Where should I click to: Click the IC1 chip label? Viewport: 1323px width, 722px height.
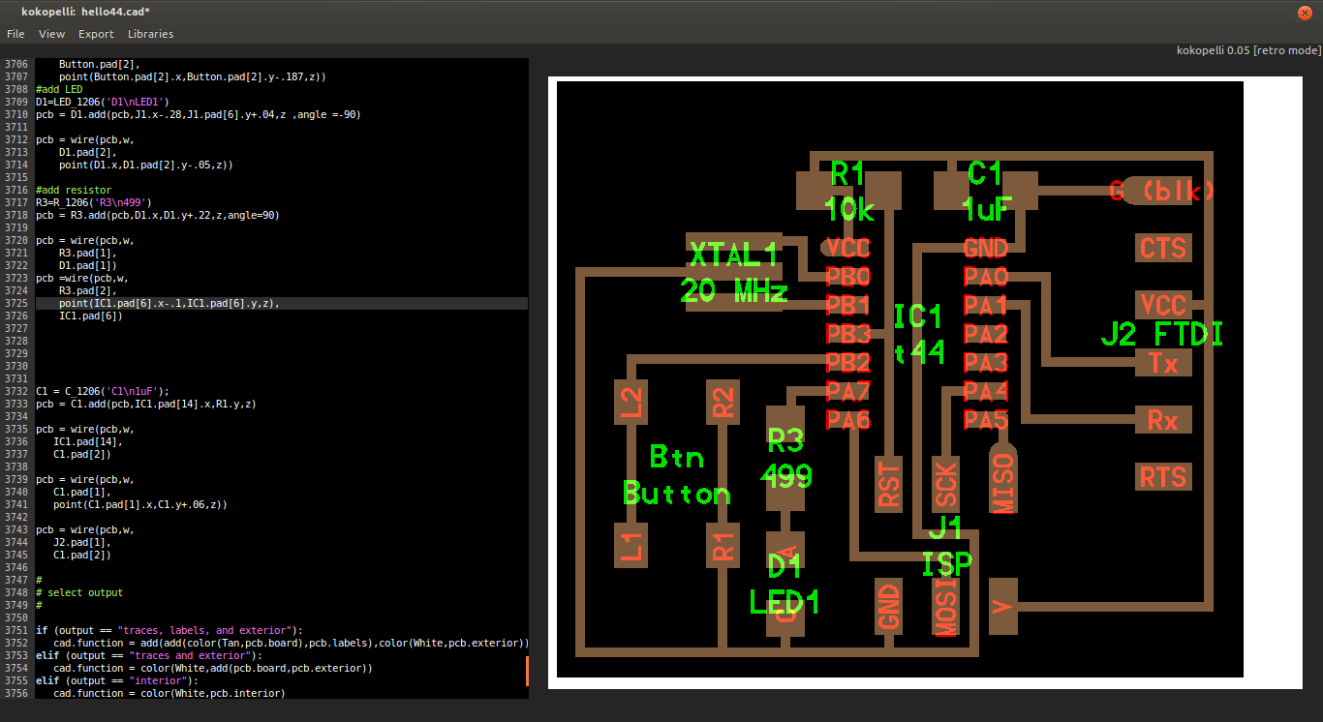pyautogui.click(x=917, y=317)
